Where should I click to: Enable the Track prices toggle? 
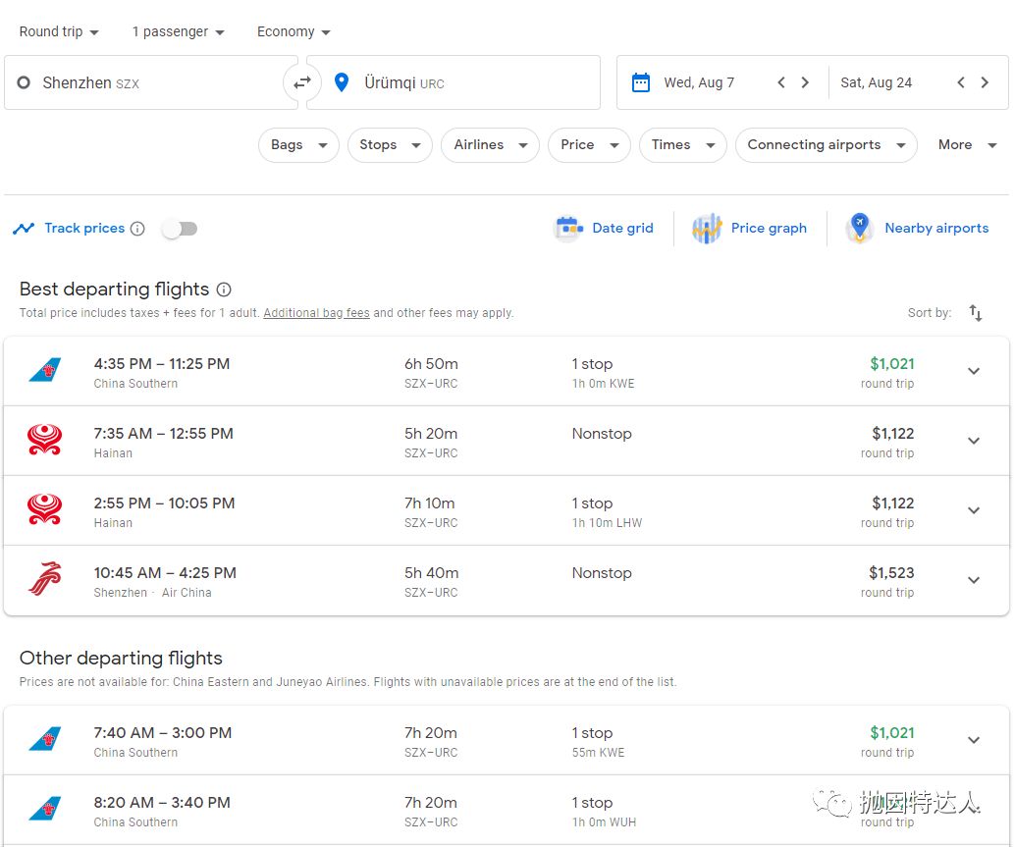pos(180,229)
